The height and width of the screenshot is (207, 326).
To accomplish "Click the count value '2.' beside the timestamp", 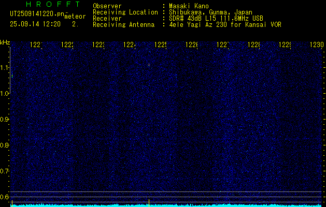I will point(75,24).
